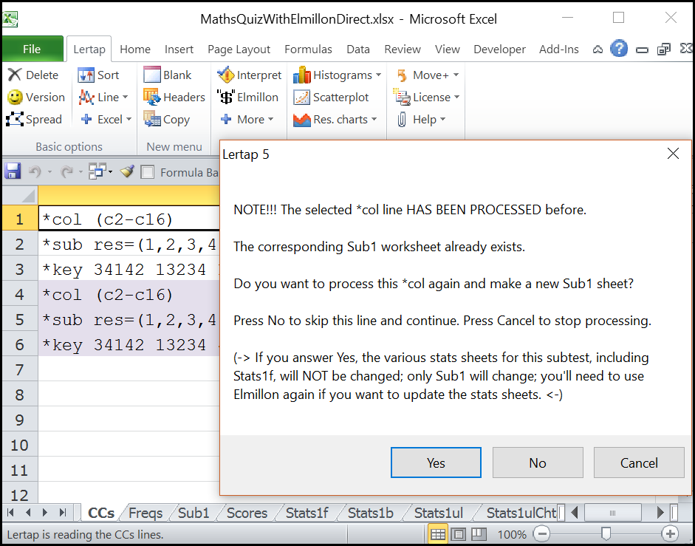Screen dimensions: 695x546
Task: Click the Headers command
Action: (174, 97)
